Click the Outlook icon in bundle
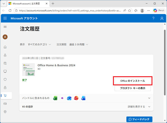Screen dimensions: 167x123 (x=69, y=98)
